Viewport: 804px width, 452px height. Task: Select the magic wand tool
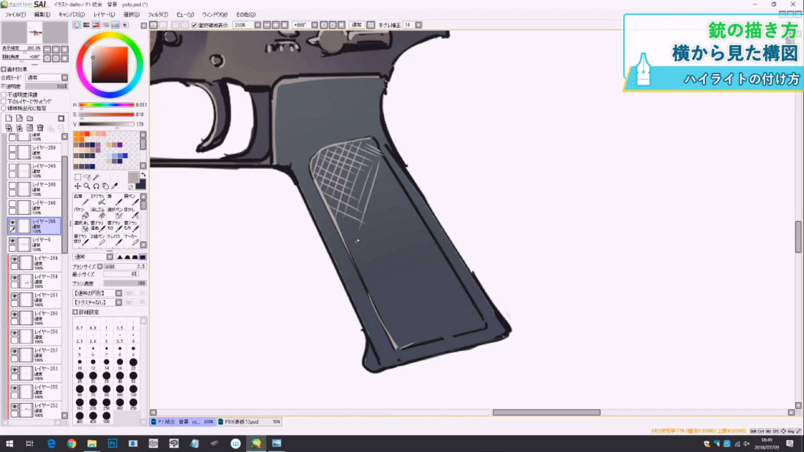tap(96, 178)
